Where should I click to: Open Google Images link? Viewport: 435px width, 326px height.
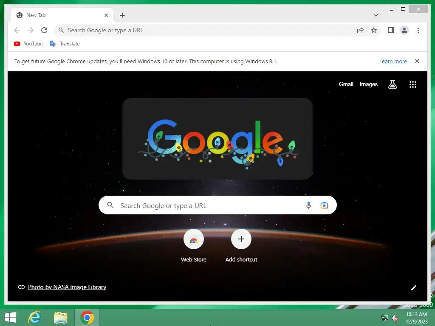pos(368,84)
